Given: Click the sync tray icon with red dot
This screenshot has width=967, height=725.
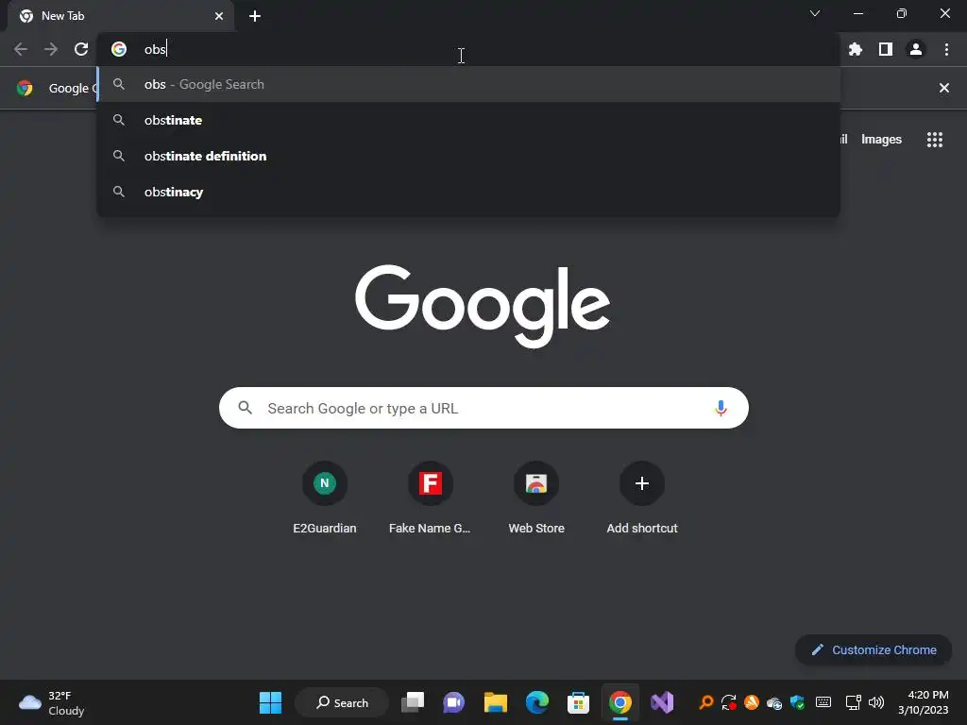Looking at the screenshot, I should 729,702.
